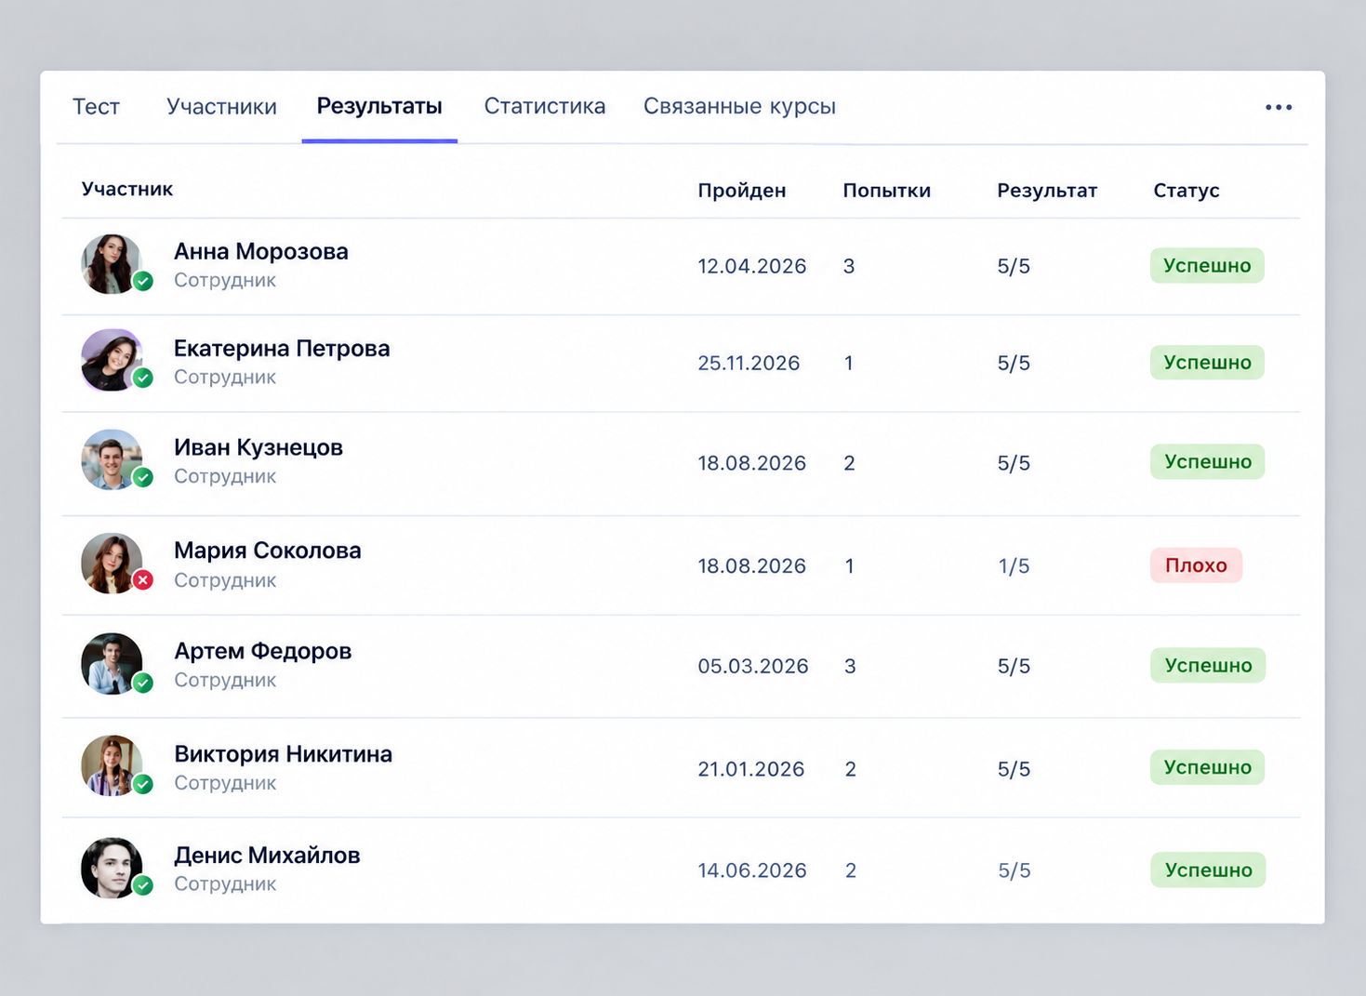Screen dimensions: 1366x996
Task: Open Артем Федоров's avatar photo
Action: pyautogui.click(x=112, y=664)
